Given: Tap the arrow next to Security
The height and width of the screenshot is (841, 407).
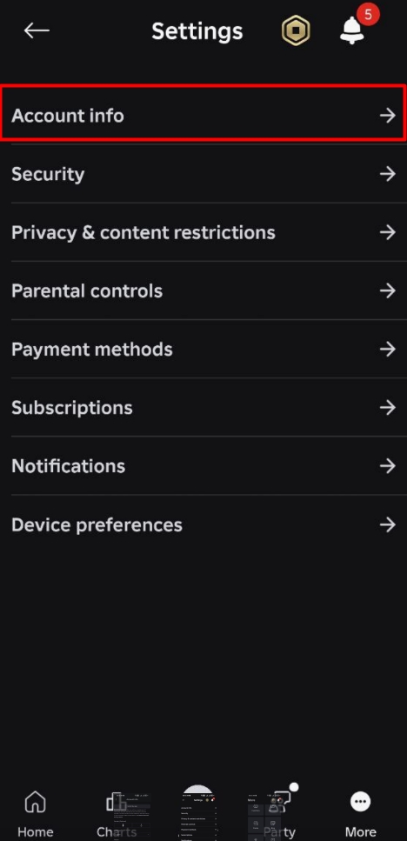Looking at the screenshot, I should tap(388, 174).
